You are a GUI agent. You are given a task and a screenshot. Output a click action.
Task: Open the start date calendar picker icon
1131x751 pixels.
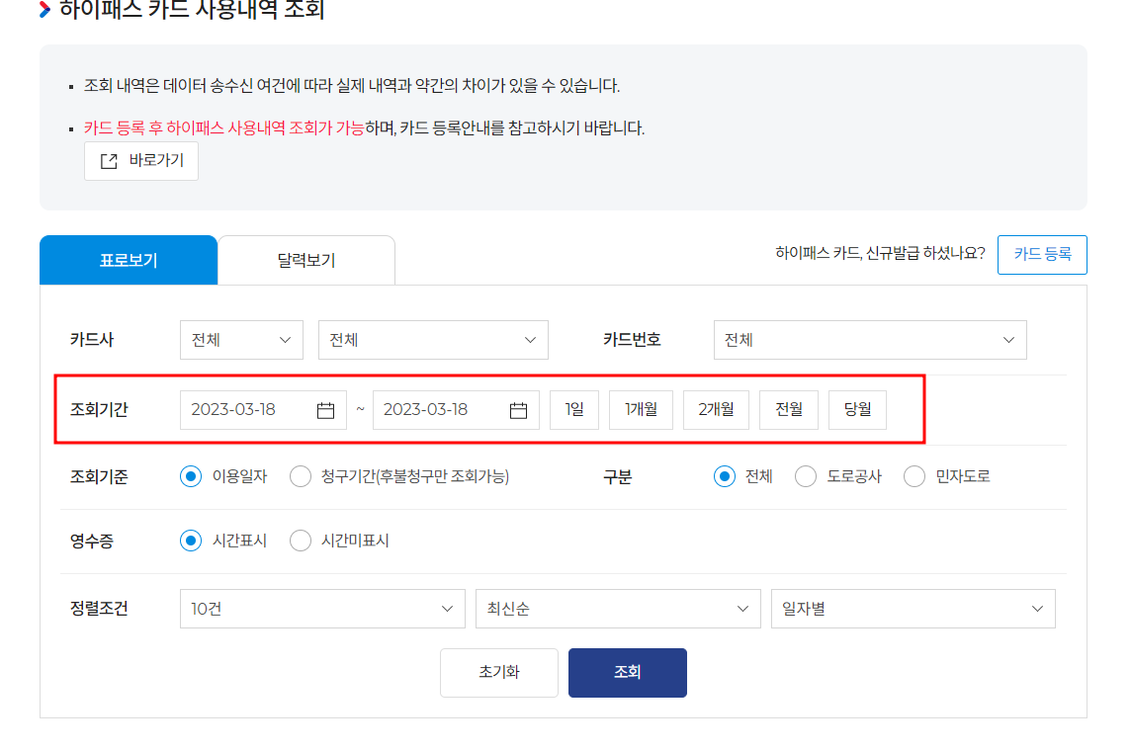point(326,409)
